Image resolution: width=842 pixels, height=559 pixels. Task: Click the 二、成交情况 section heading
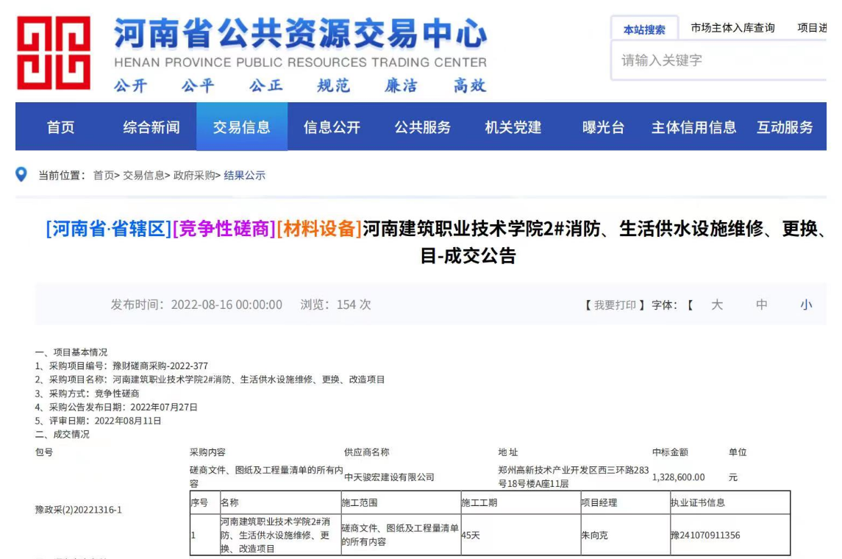point(63,434)
